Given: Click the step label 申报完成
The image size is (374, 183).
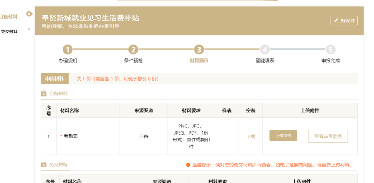Looking at the screenshot, I should pos(330,61).
